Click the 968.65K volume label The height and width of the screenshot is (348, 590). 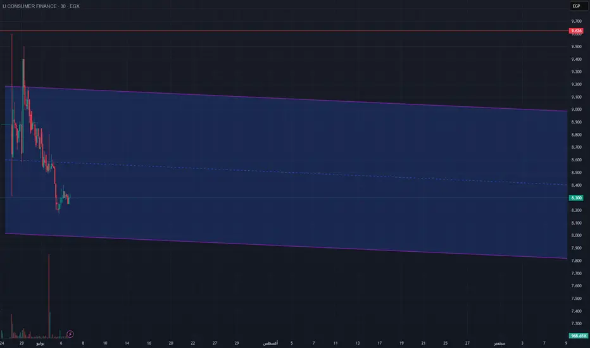[x=579, y=335]
